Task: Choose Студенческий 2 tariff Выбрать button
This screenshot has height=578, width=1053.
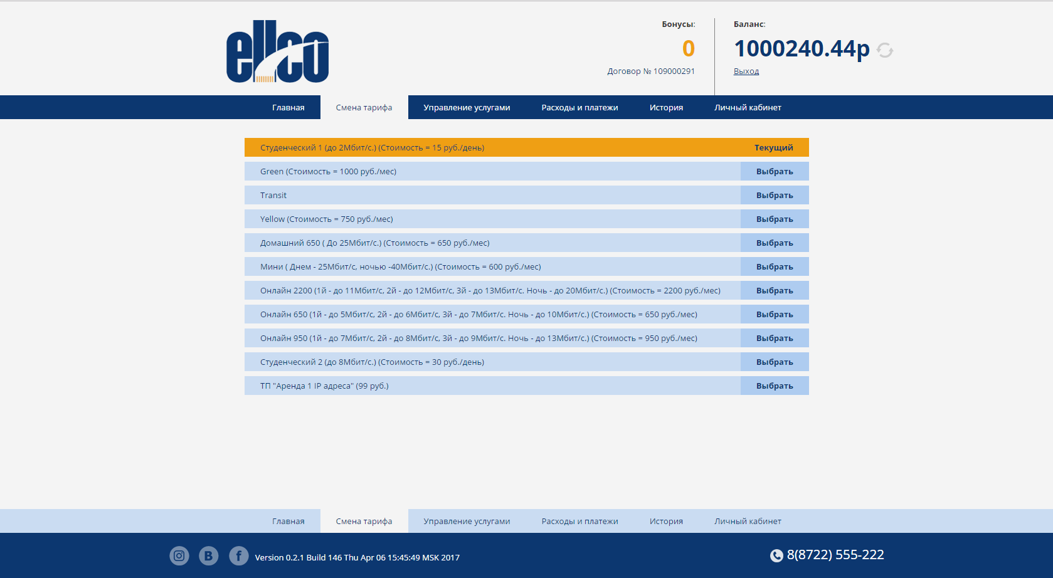Action: coord(775,362)
